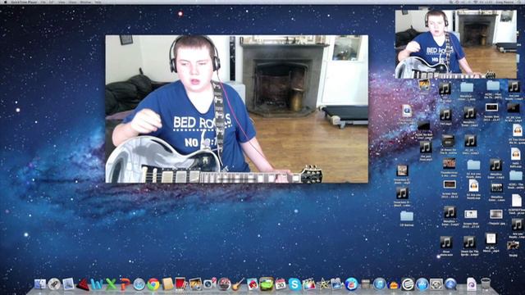Image resolution: width=525 pixels, height=295 pixels.
Task: Open Finder from the Dock
Action: click(40, 284)
